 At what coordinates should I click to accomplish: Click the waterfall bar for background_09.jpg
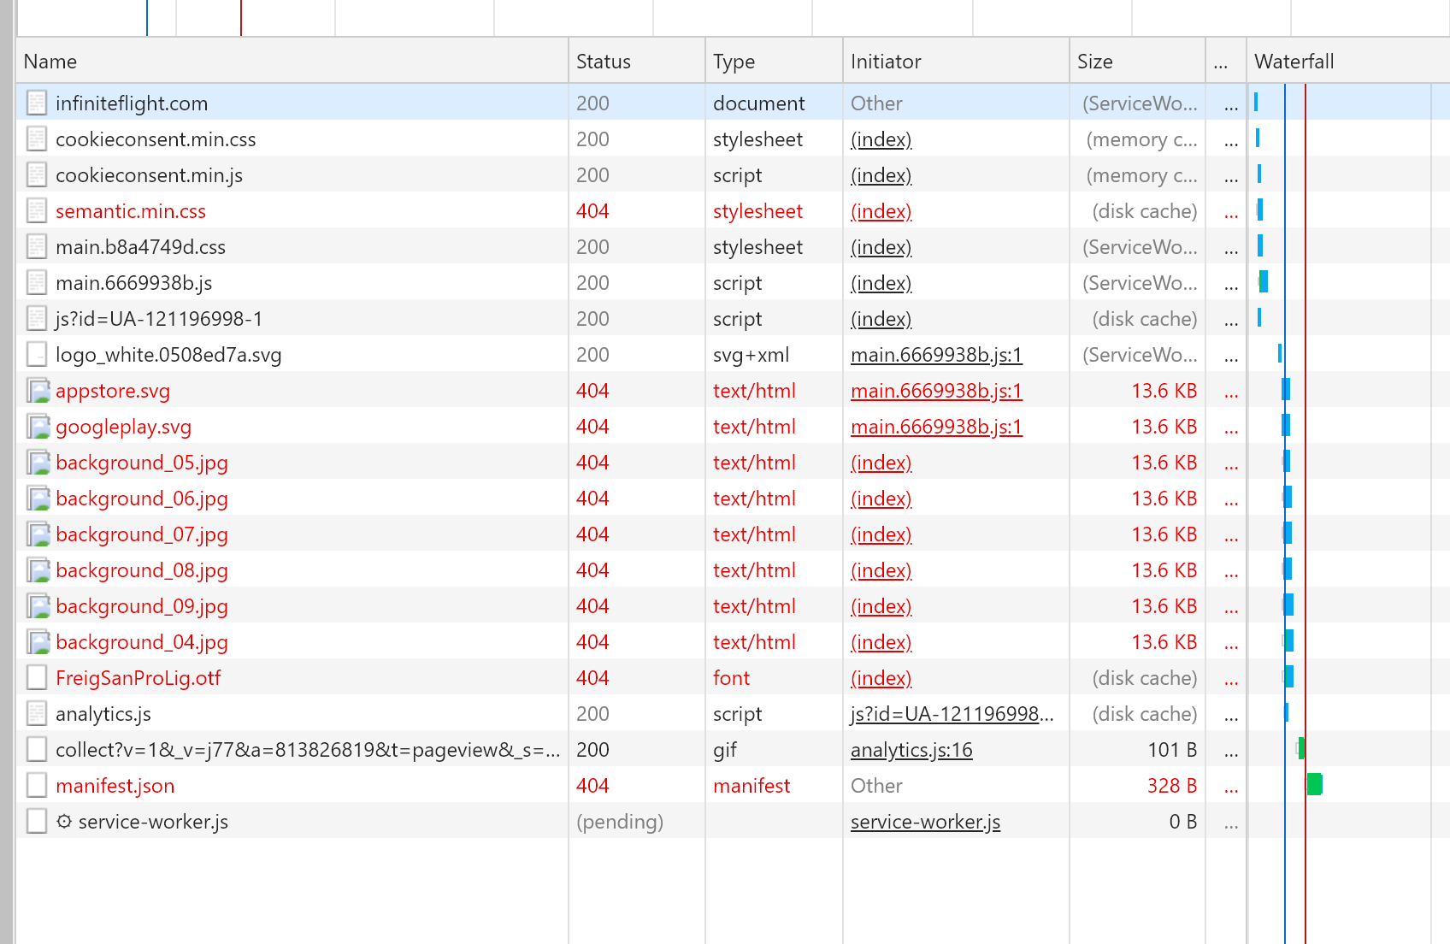click(x=1288, y=605)
